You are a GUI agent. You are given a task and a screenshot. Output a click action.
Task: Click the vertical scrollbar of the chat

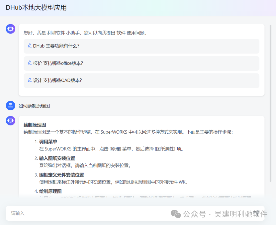coord(270,103)
